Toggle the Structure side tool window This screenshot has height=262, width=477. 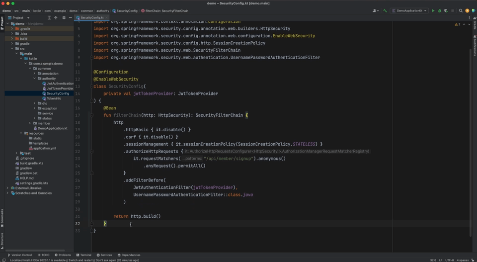click(2, 240)
